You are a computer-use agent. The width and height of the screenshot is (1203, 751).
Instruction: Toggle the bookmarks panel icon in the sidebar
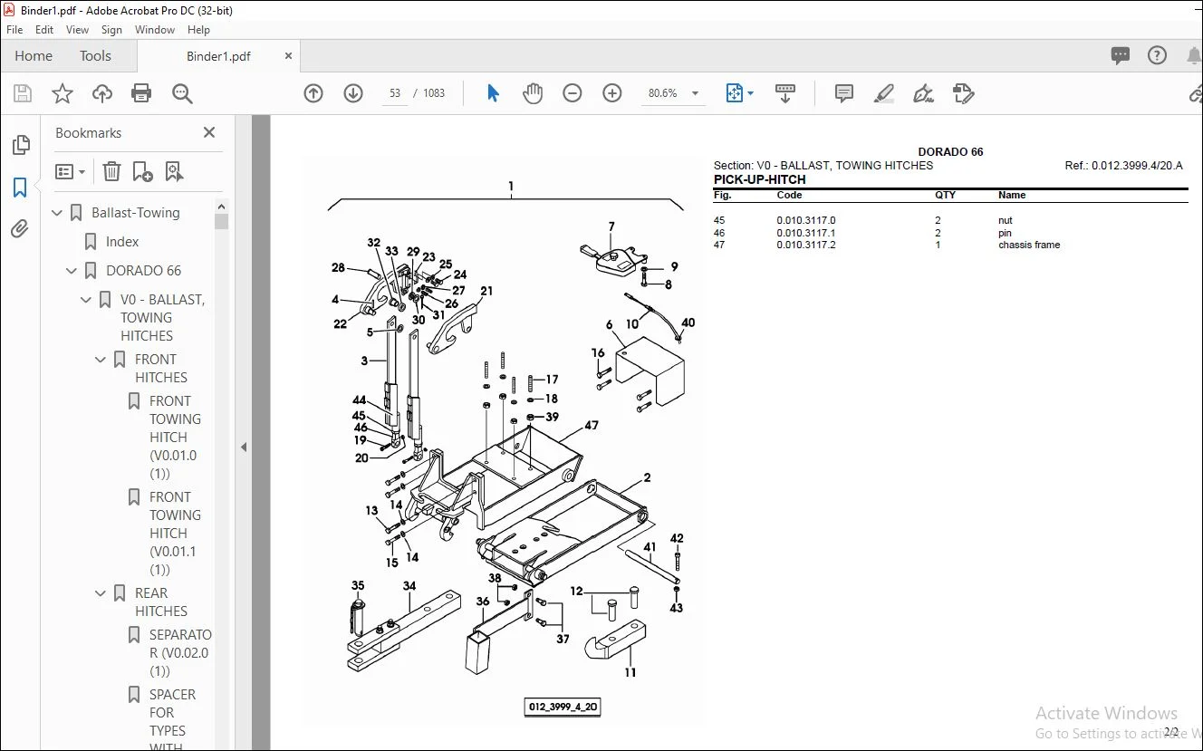coord(20,188)
